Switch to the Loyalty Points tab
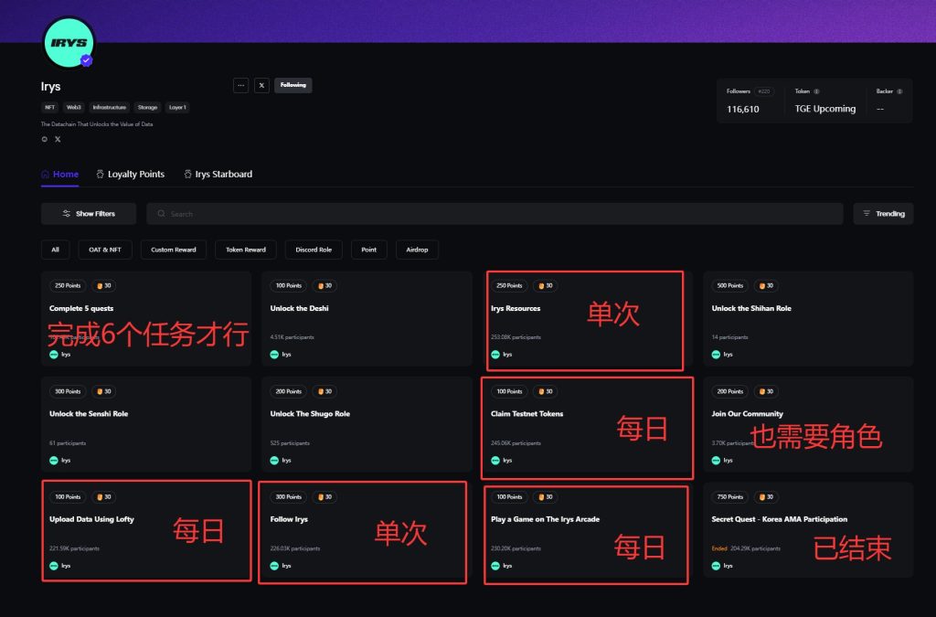 [130, 175]
